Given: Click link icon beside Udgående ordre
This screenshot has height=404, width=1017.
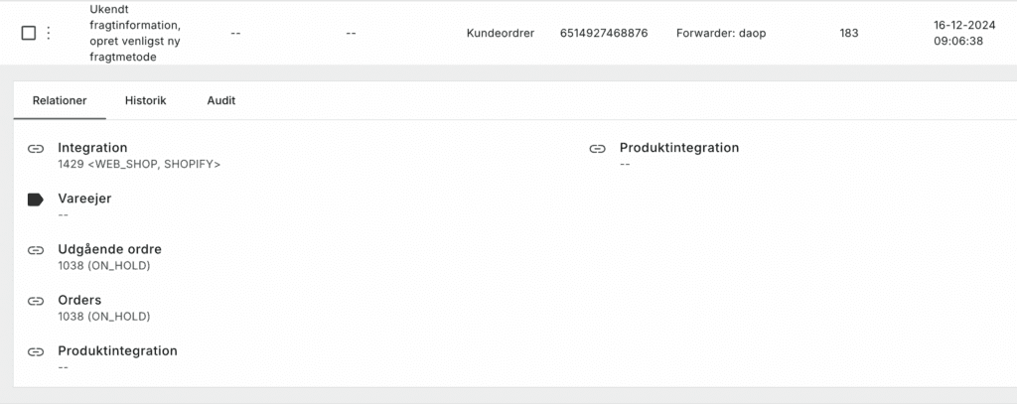Looking at the screenshot, I should 36,250.
